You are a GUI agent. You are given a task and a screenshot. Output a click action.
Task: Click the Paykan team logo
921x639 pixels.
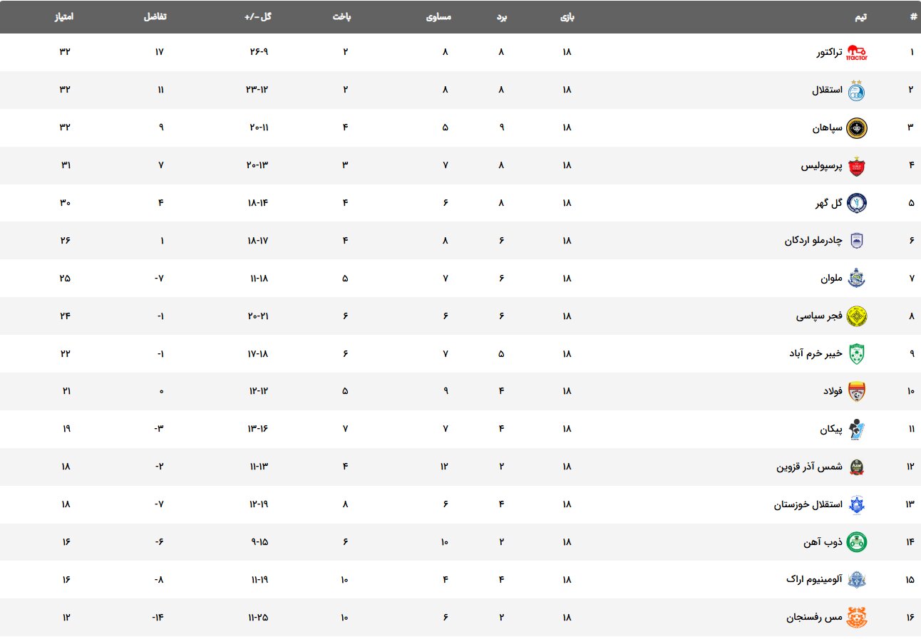(856, 429)
